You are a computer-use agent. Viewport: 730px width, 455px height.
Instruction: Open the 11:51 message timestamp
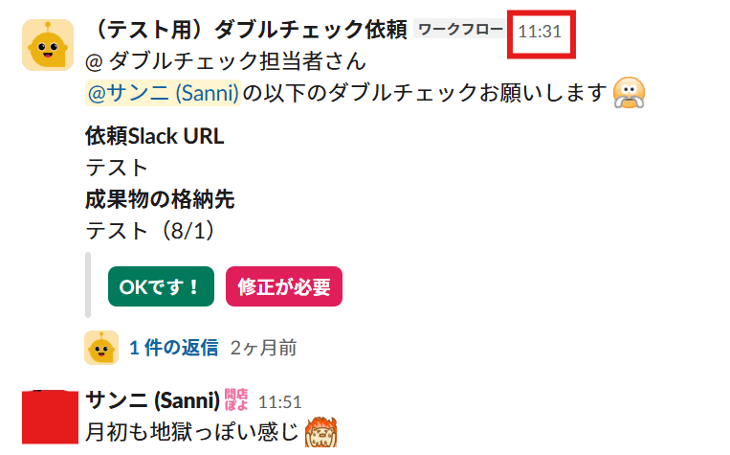pos(279,402)
